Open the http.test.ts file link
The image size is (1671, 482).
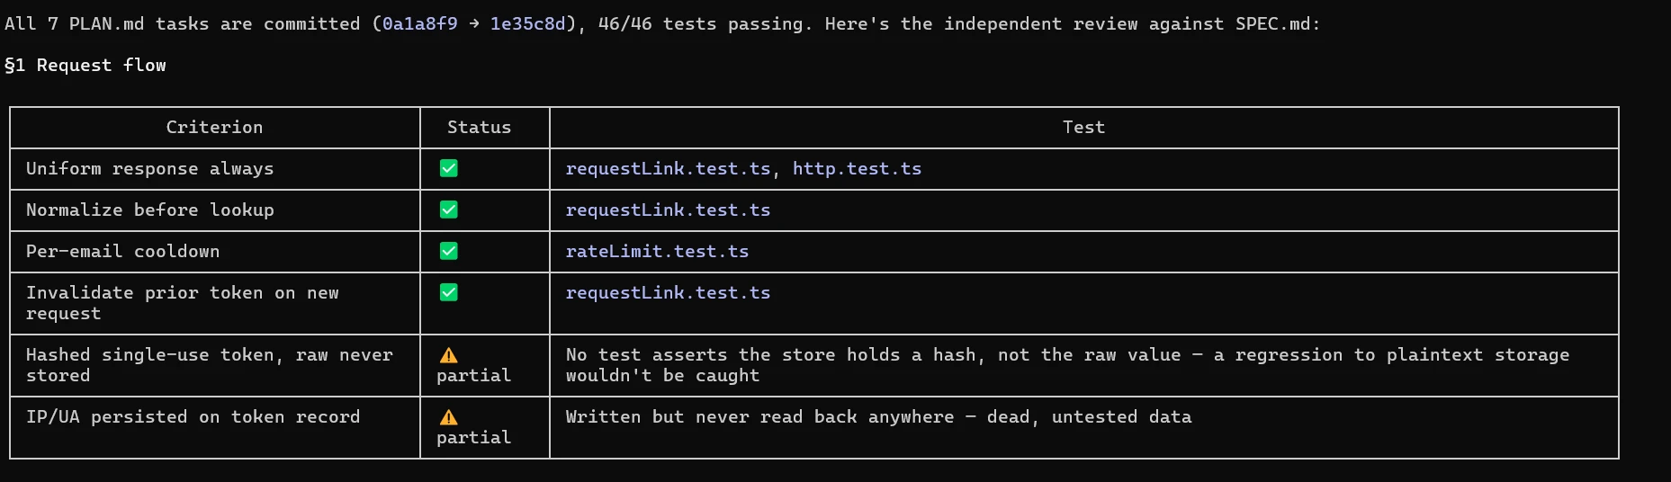[x=857, y=168]
